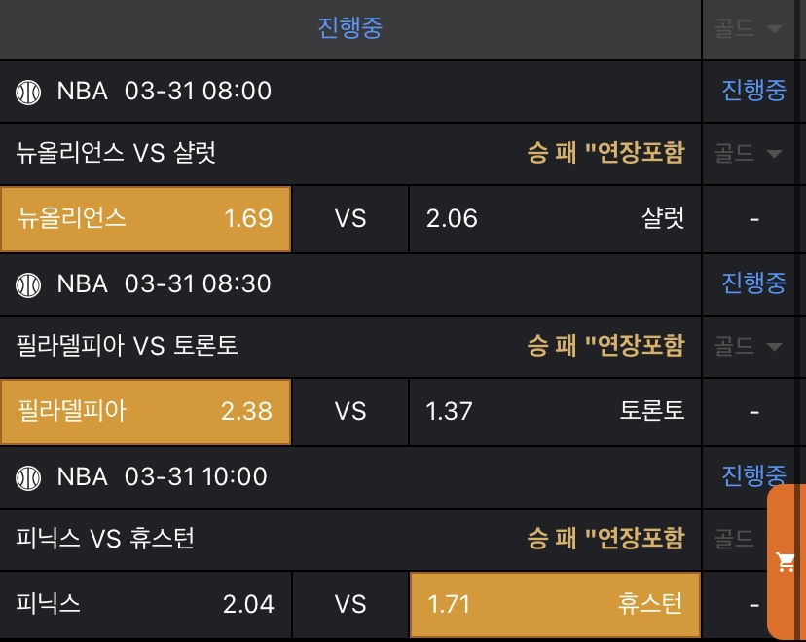Image resolution: width=806 pixels, height=642 pixels.
Task: Click basketball icon for the 08:00 NBA game
Action: click(29, 92)
